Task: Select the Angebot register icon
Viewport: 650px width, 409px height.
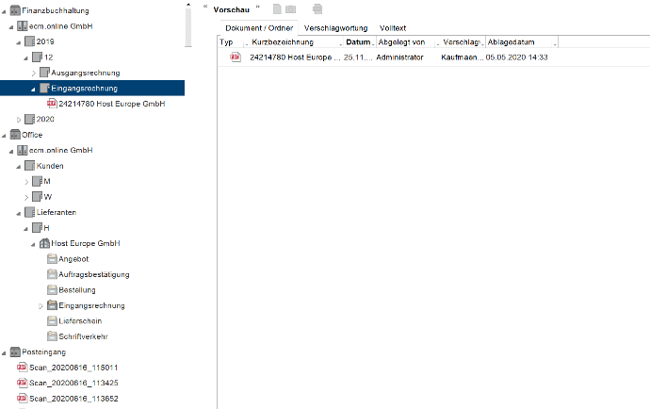Action: click(x=52, y=258)
